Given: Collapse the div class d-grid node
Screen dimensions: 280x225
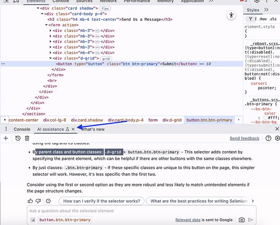Looking at the screenshot, I should [x=51, y=58].
